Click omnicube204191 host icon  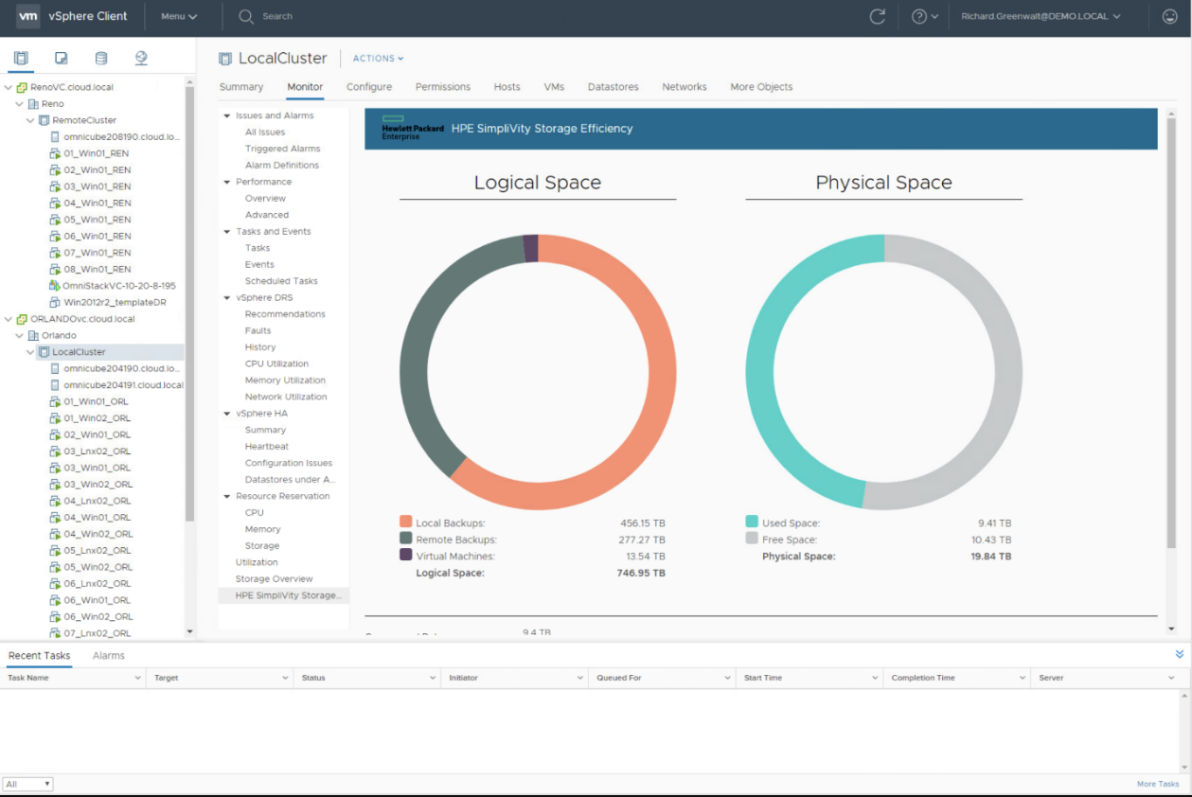click(55, 385)
